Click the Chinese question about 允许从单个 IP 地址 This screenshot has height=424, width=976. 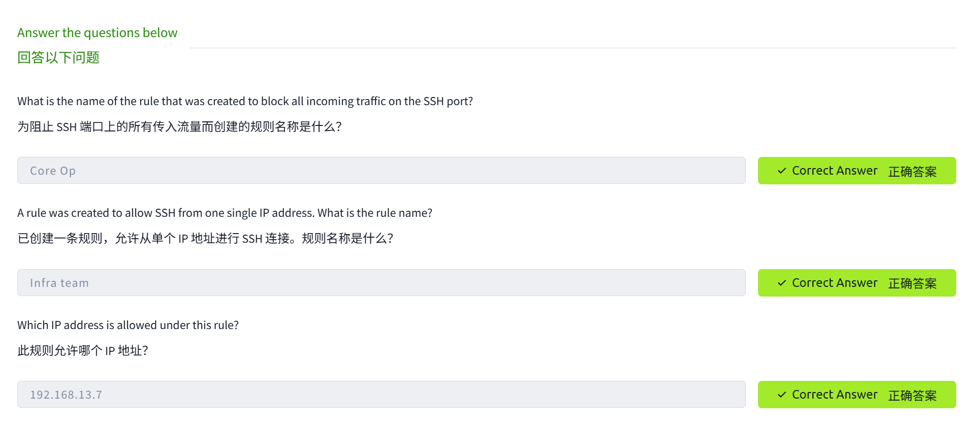point(205,239)
